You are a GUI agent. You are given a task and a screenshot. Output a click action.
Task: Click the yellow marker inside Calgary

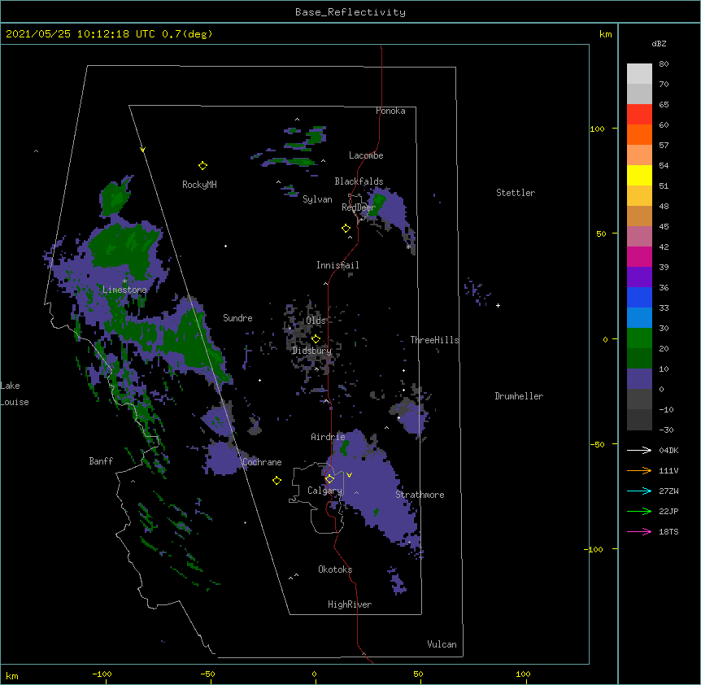point(329,479)
